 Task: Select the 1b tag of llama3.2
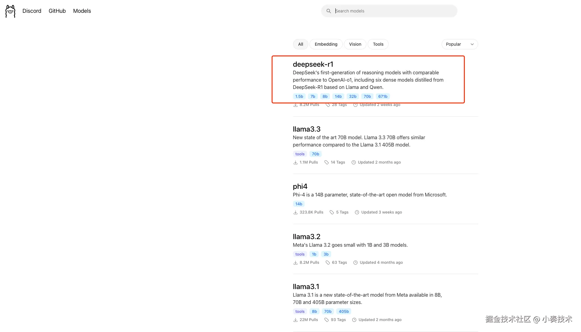pyautogui.click(x=314, y=254)
